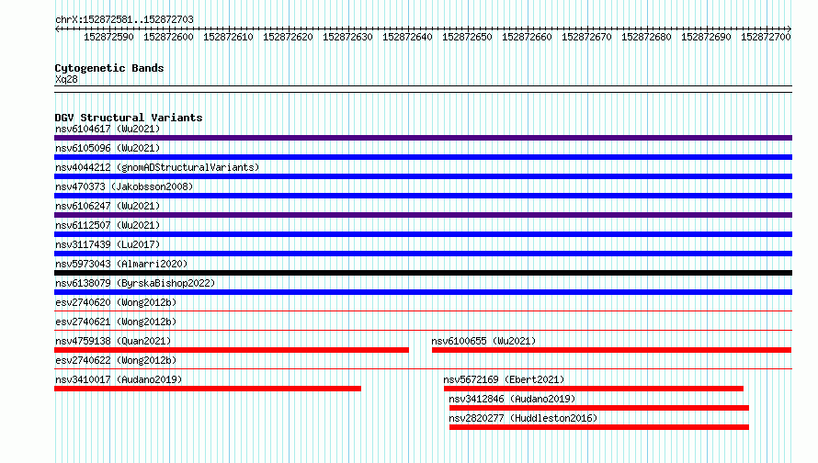Viewport: 818px width, 463px height.
Task: Select the purple bar under nsv6104617
Action: tap(423, 138)
